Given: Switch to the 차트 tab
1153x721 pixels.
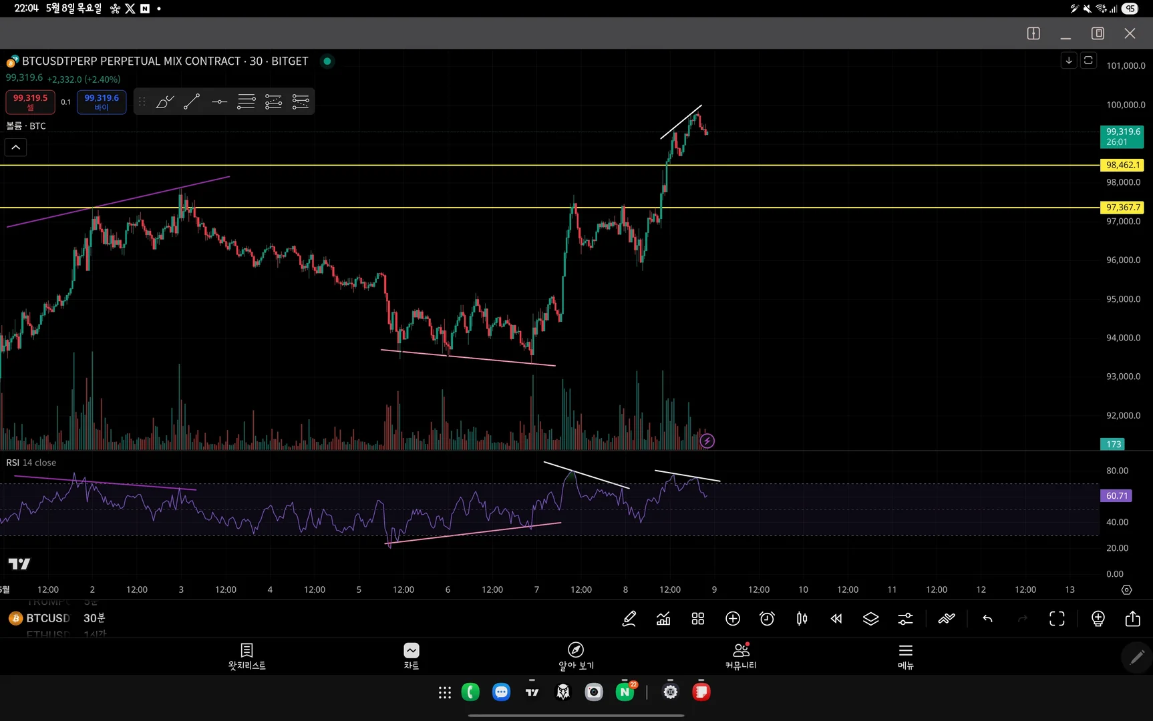Looking at the screenshot, I should (411, 656).
